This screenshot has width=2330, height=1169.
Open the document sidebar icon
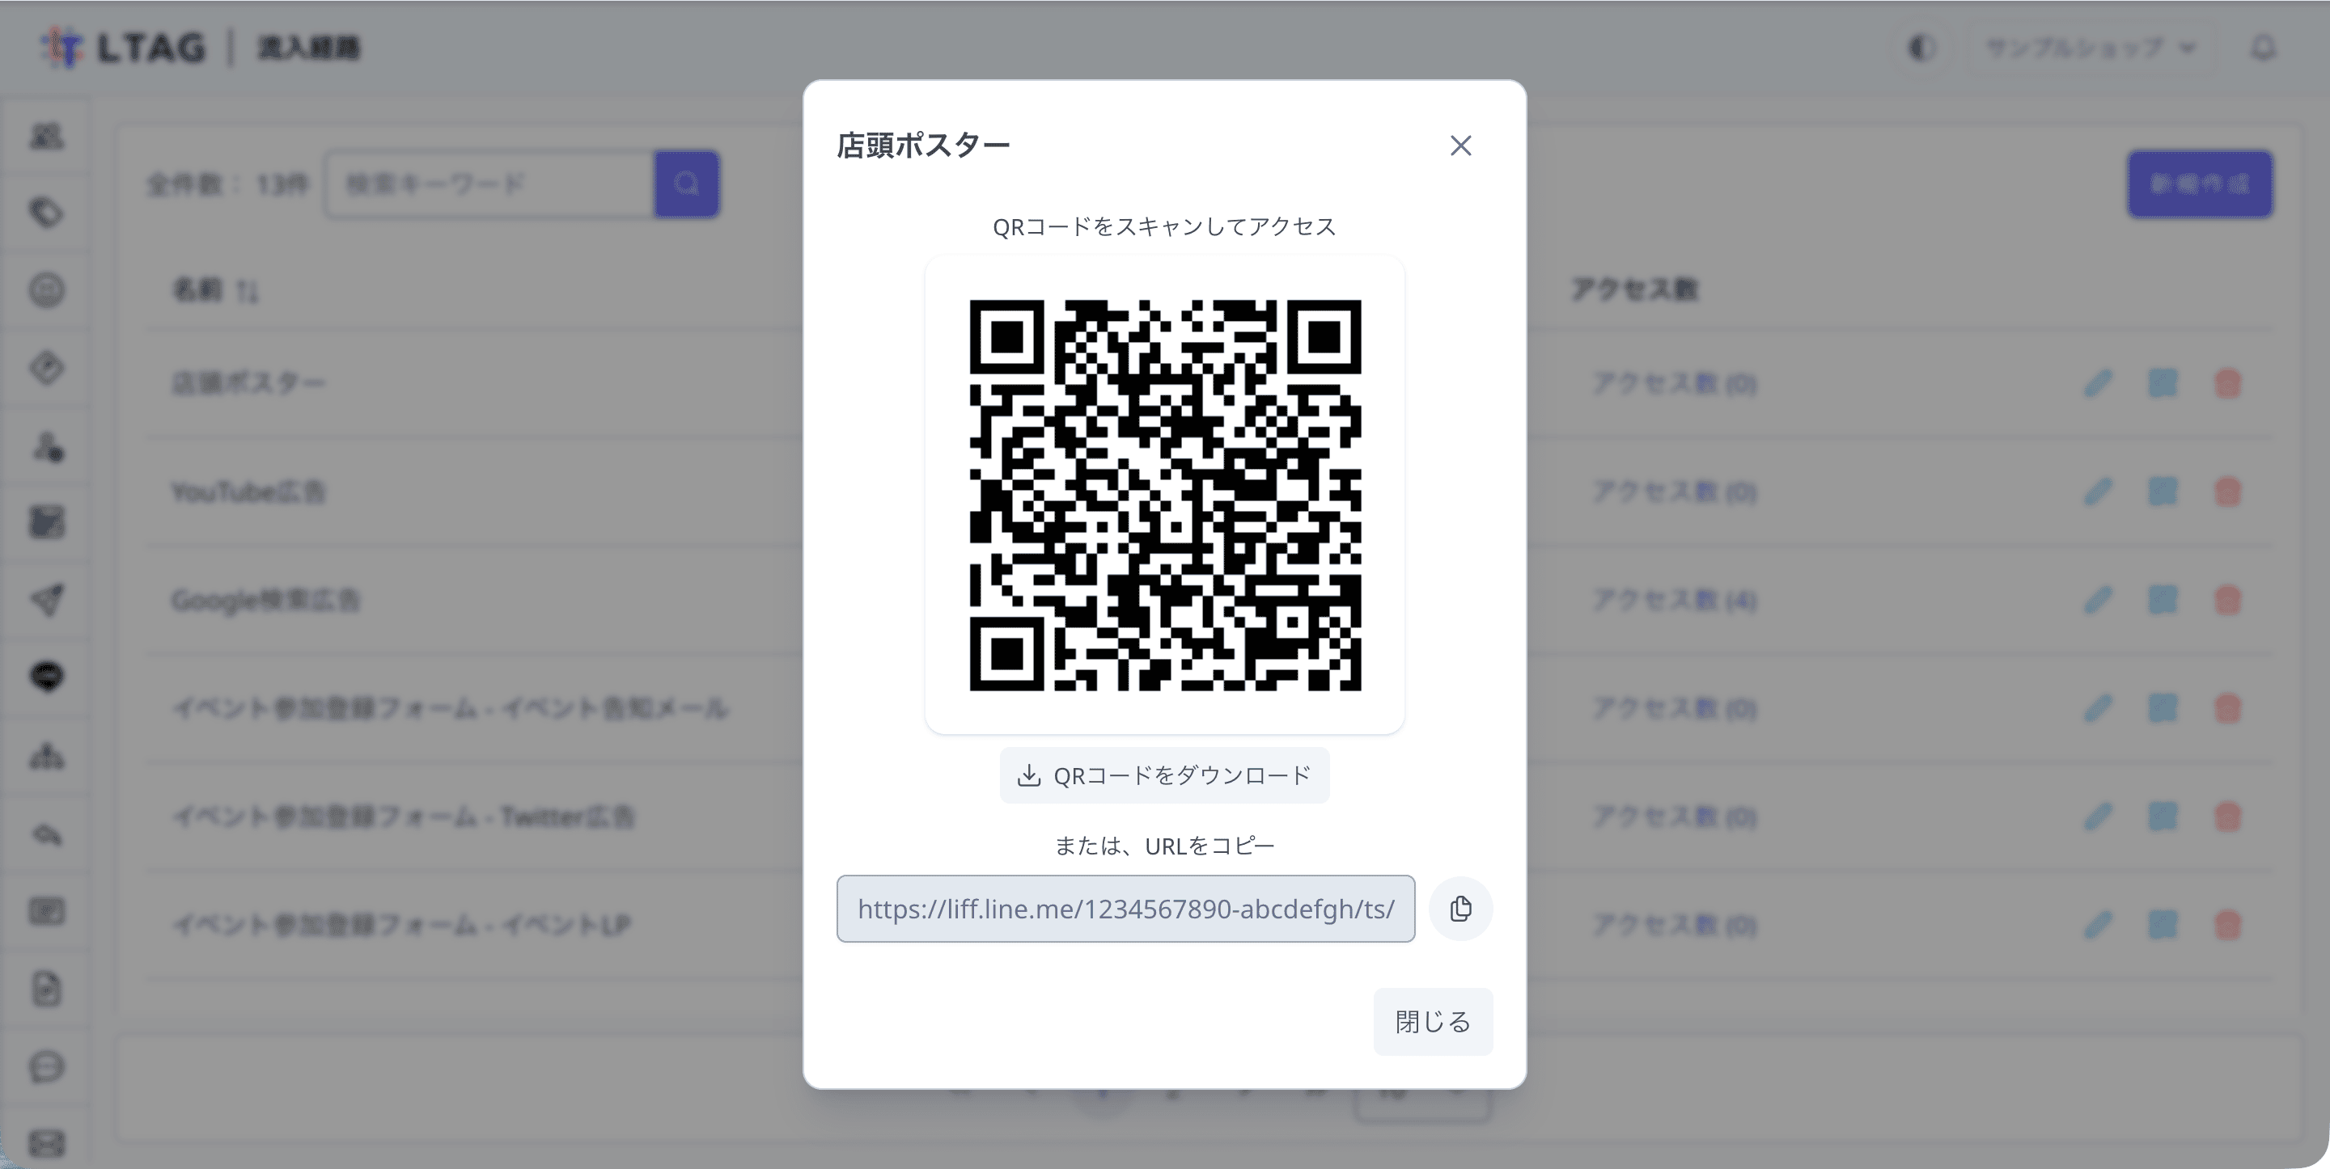coord(47,989)
